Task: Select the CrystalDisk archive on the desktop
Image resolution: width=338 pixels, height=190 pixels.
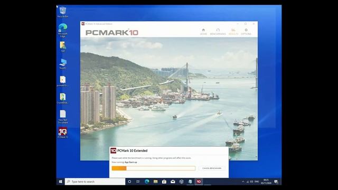Action: coord(63,99)
